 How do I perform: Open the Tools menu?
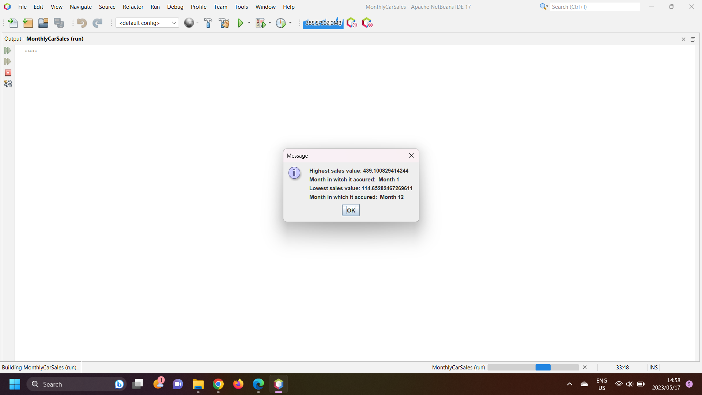click(x=241, y=7)
